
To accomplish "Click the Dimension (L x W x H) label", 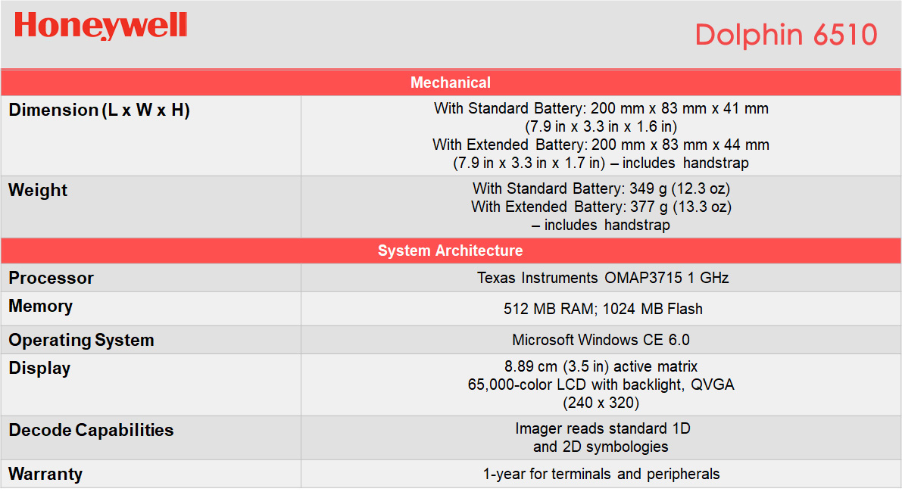I will [99, 111].
